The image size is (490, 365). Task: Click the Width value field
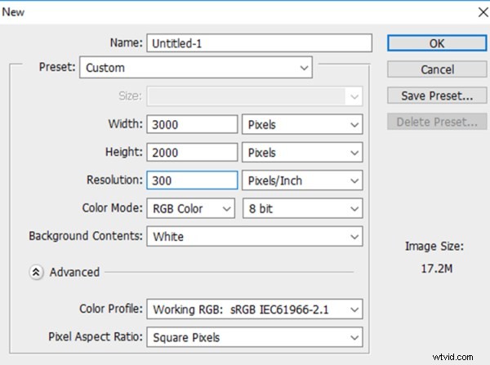tap(191, 125)
